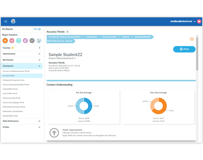The height and width of the screenshot is (160, 203).
Task: Collapse the Checkpoints section
Action: pyautogui.click(x=22, y=66)
